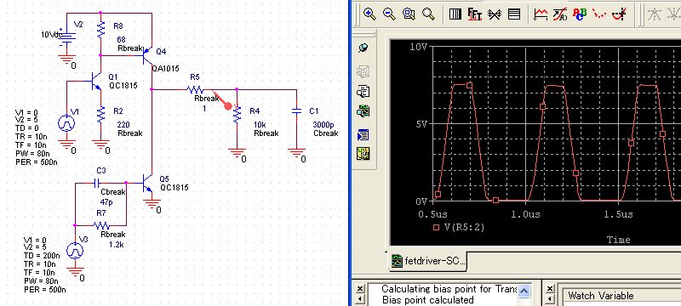Click the pushpin icon in the Probe sidebar
Viewport: 681px width, 306px height.
point(363,48)
